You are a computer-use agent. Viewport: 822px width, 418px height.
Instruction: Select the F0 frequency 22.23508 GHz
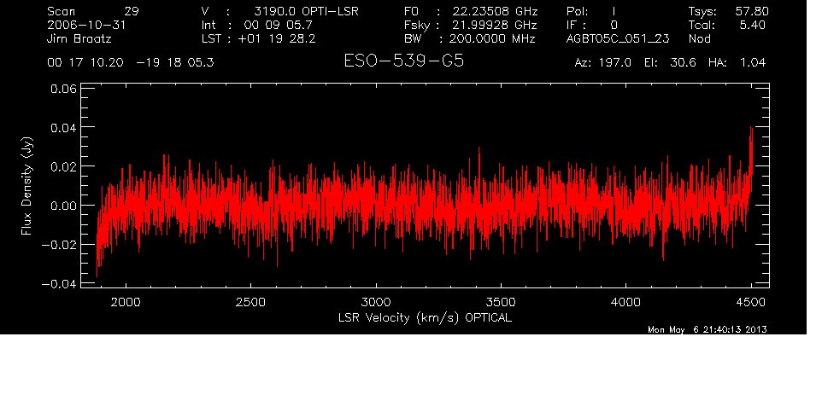pos(495,11)
